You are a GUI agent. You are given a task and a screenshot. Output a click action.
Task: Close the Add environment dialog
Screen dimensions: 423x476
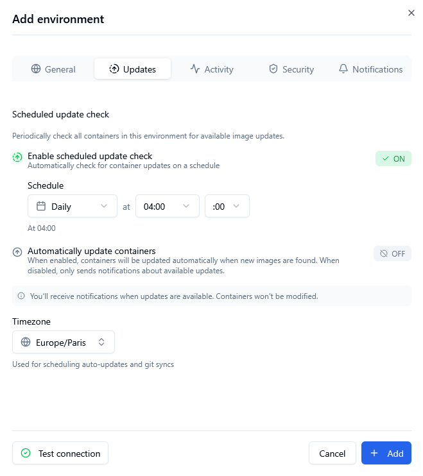coord(411,13)
